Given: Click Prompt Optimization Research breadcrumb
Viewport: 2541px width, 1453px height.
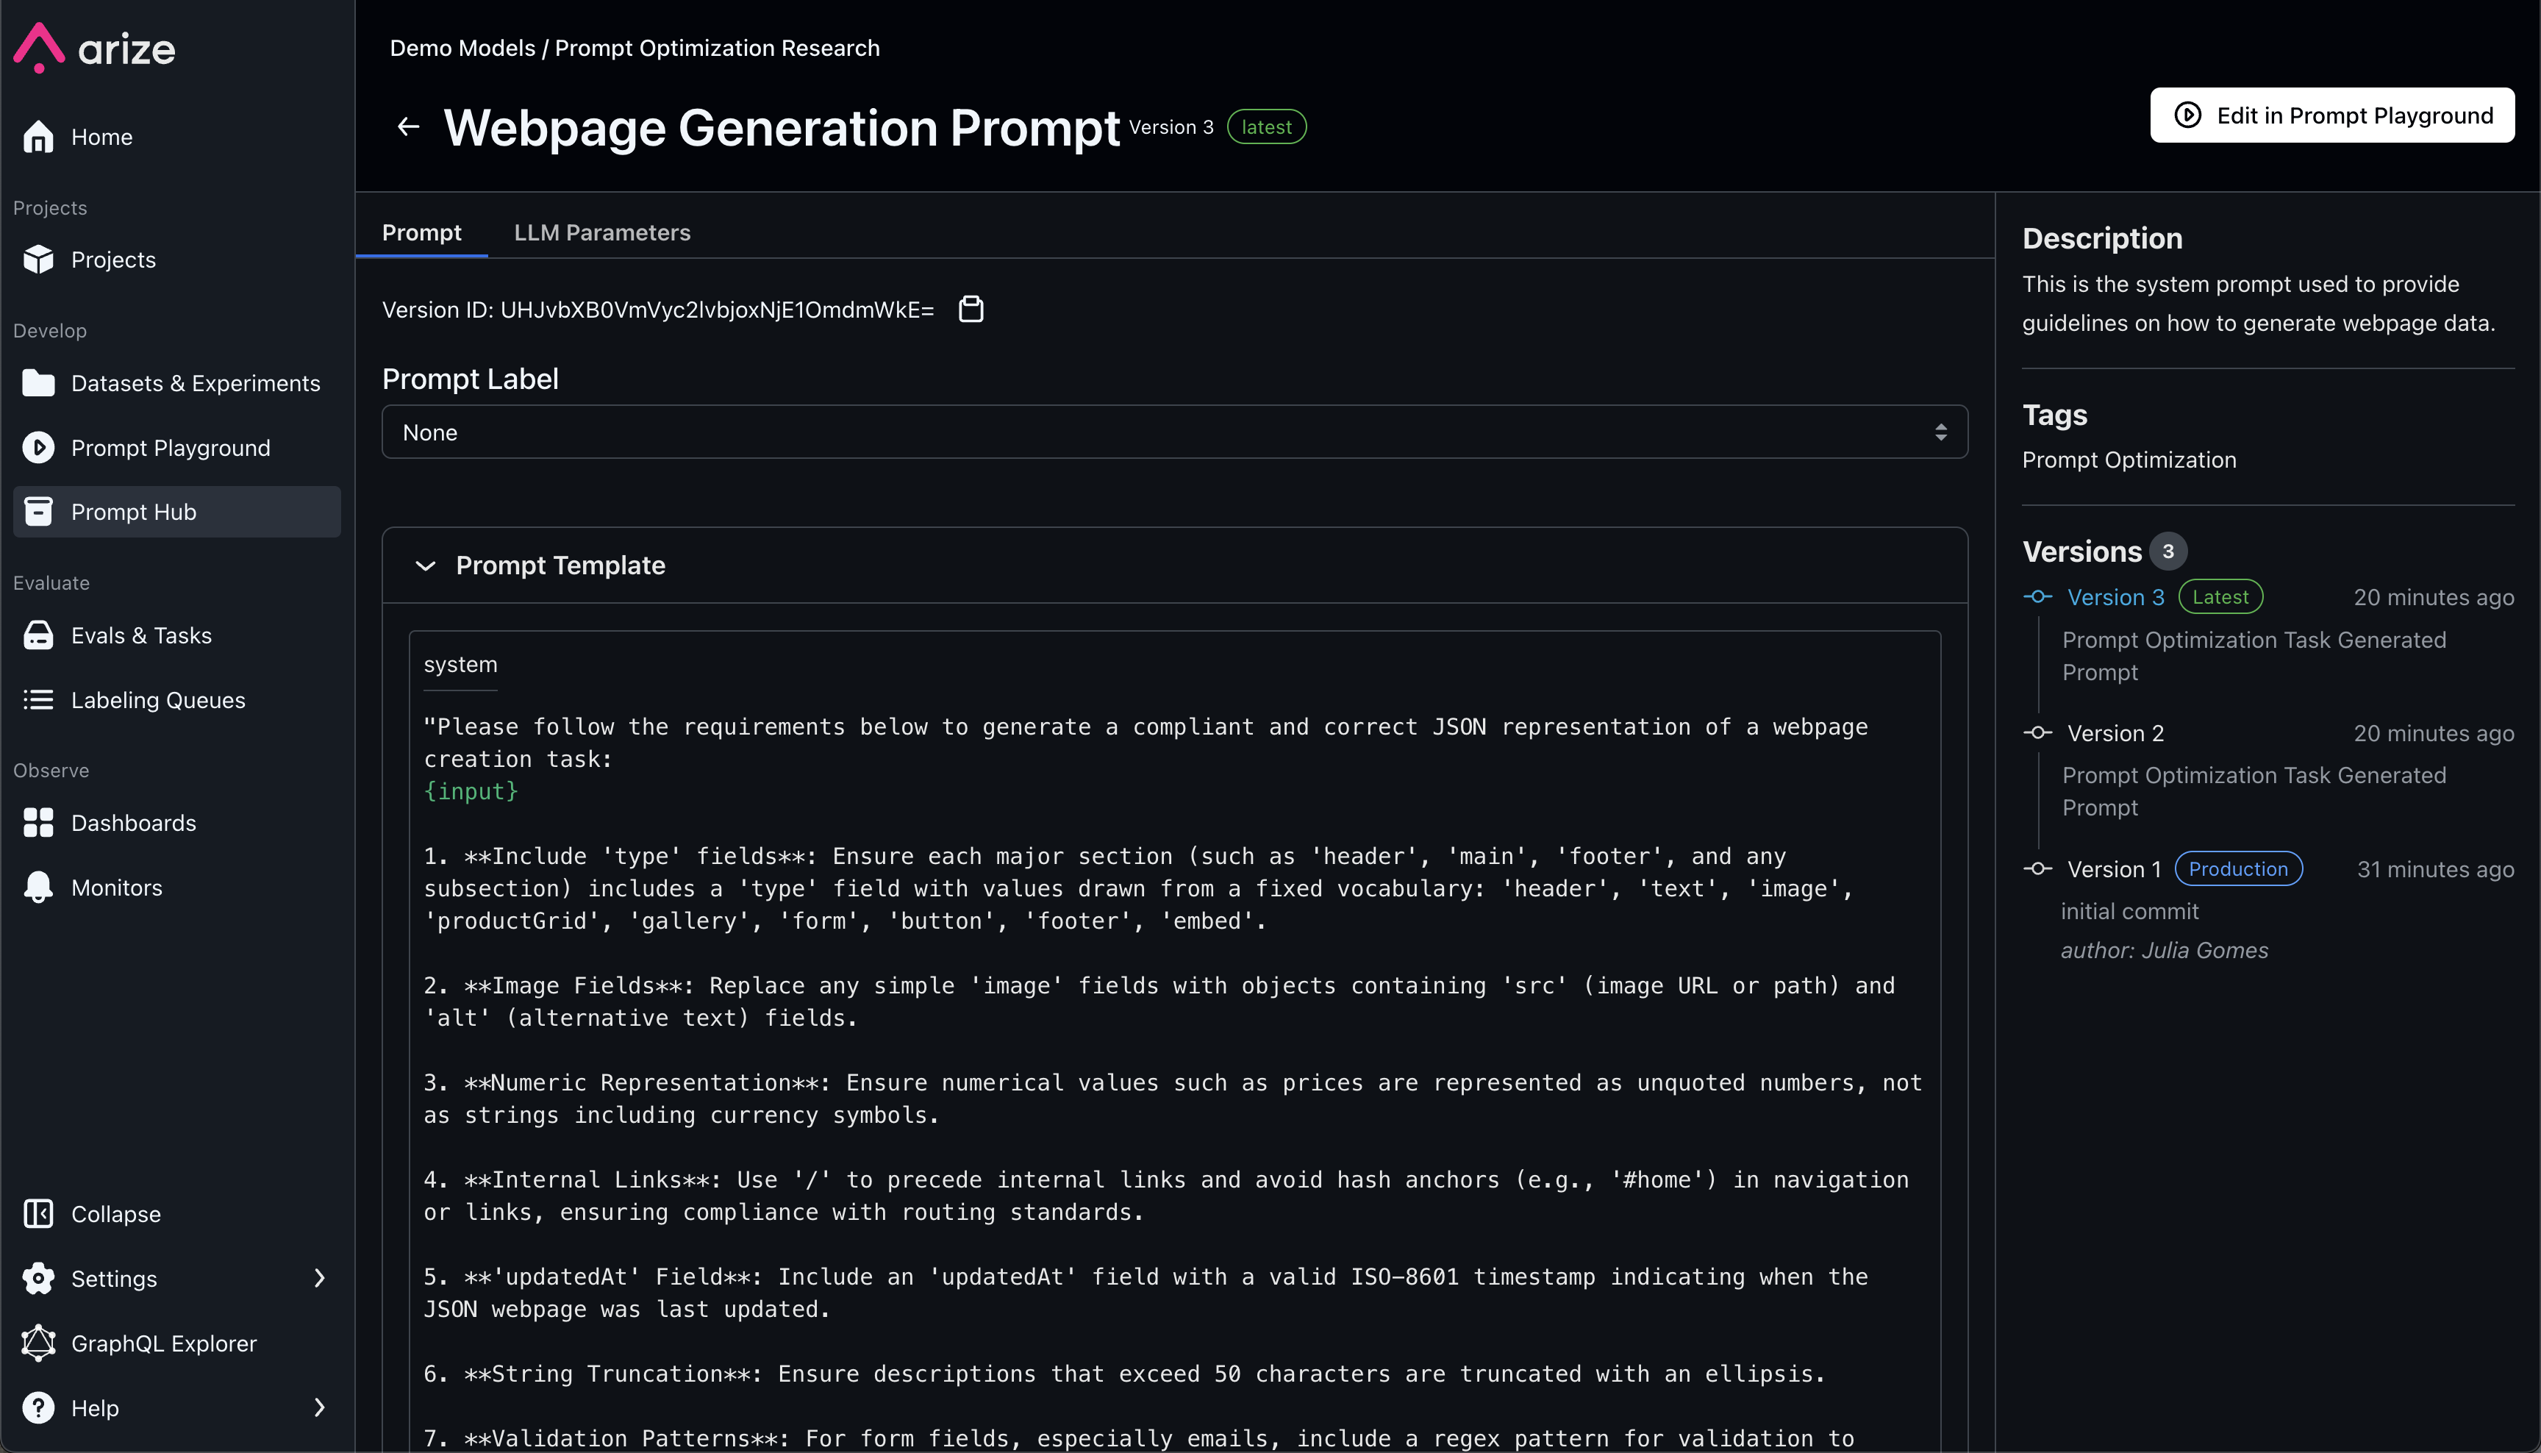Looking at the screenshot, I should 716,48.
